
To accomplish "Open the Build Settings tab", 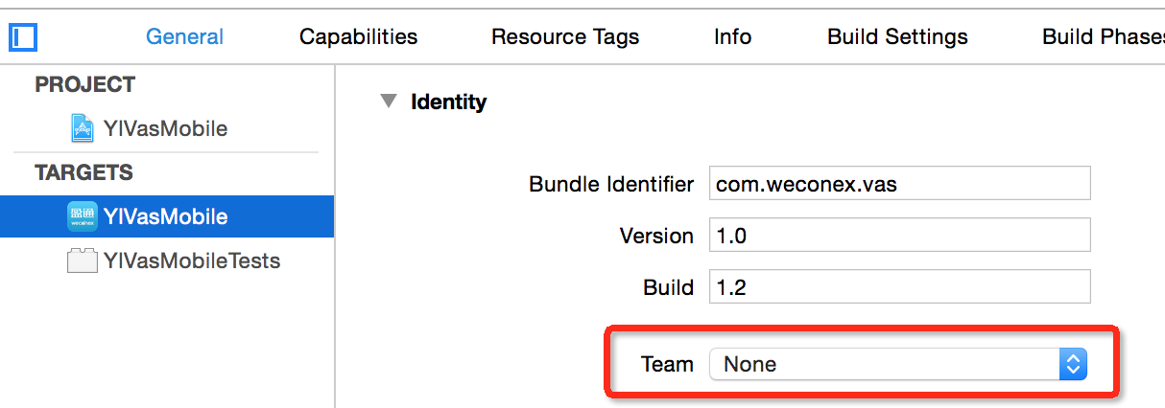I will click(897, 37).
